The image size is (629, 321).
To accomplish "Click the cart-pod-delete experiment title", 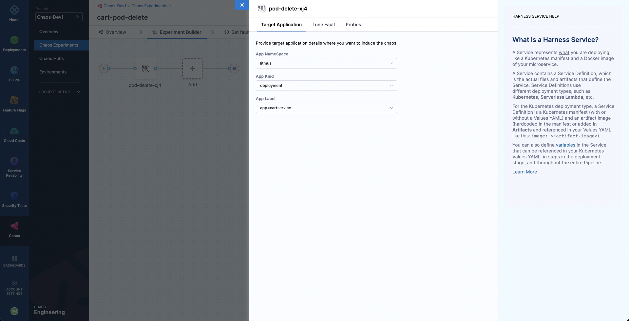I will click(x=122, y=17).
